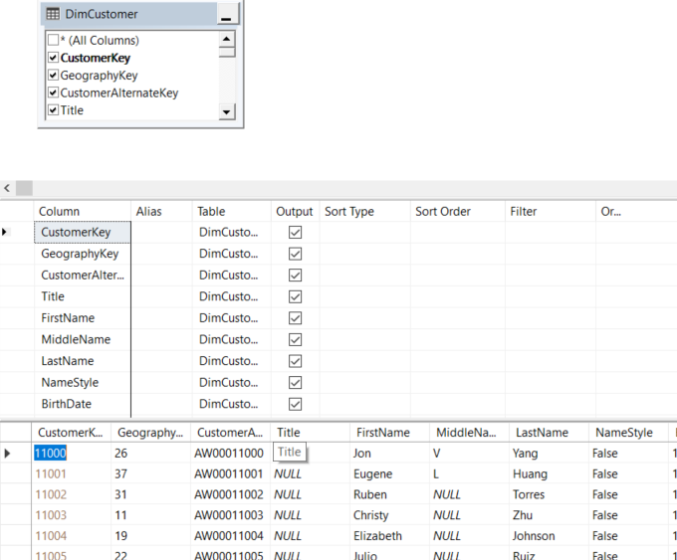Select the Elizabeth first name cell
Screen dimensions: 677x560
pyautogui.click(x=389, y=536)
